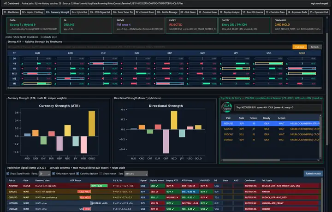This screenshot has height=212, width=332.
Task: Select the XAUUSD row in Top Picks
Action: click(x=270, y=129)
